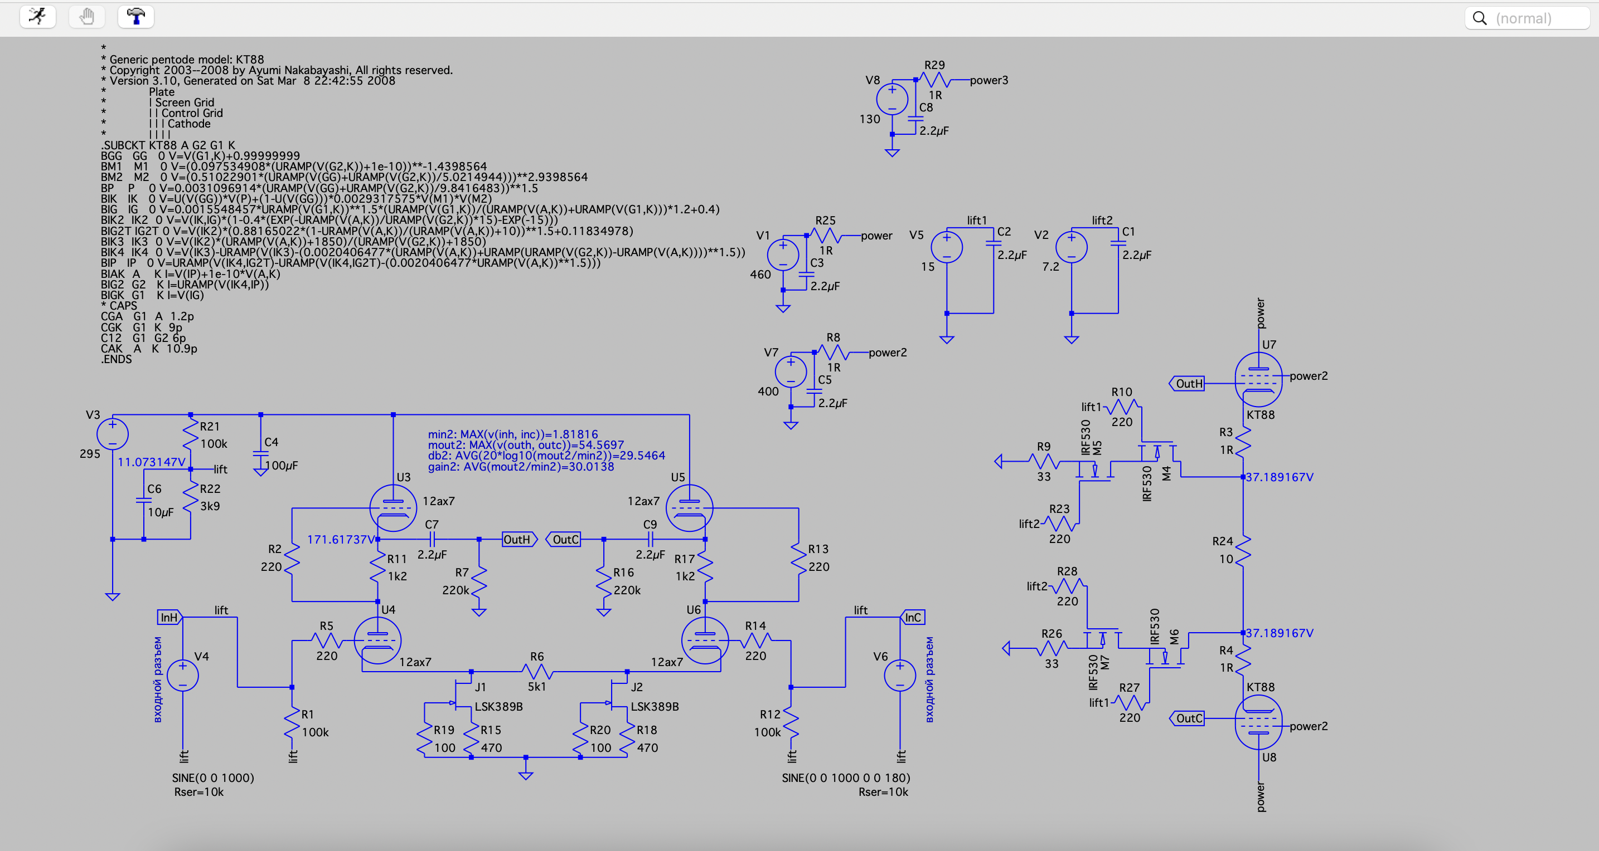Image resolution: width=1599 pixels, height=851 pixels.
Task: Select the U7 KT88 tube symbol
Action: tap(1258, 379)
